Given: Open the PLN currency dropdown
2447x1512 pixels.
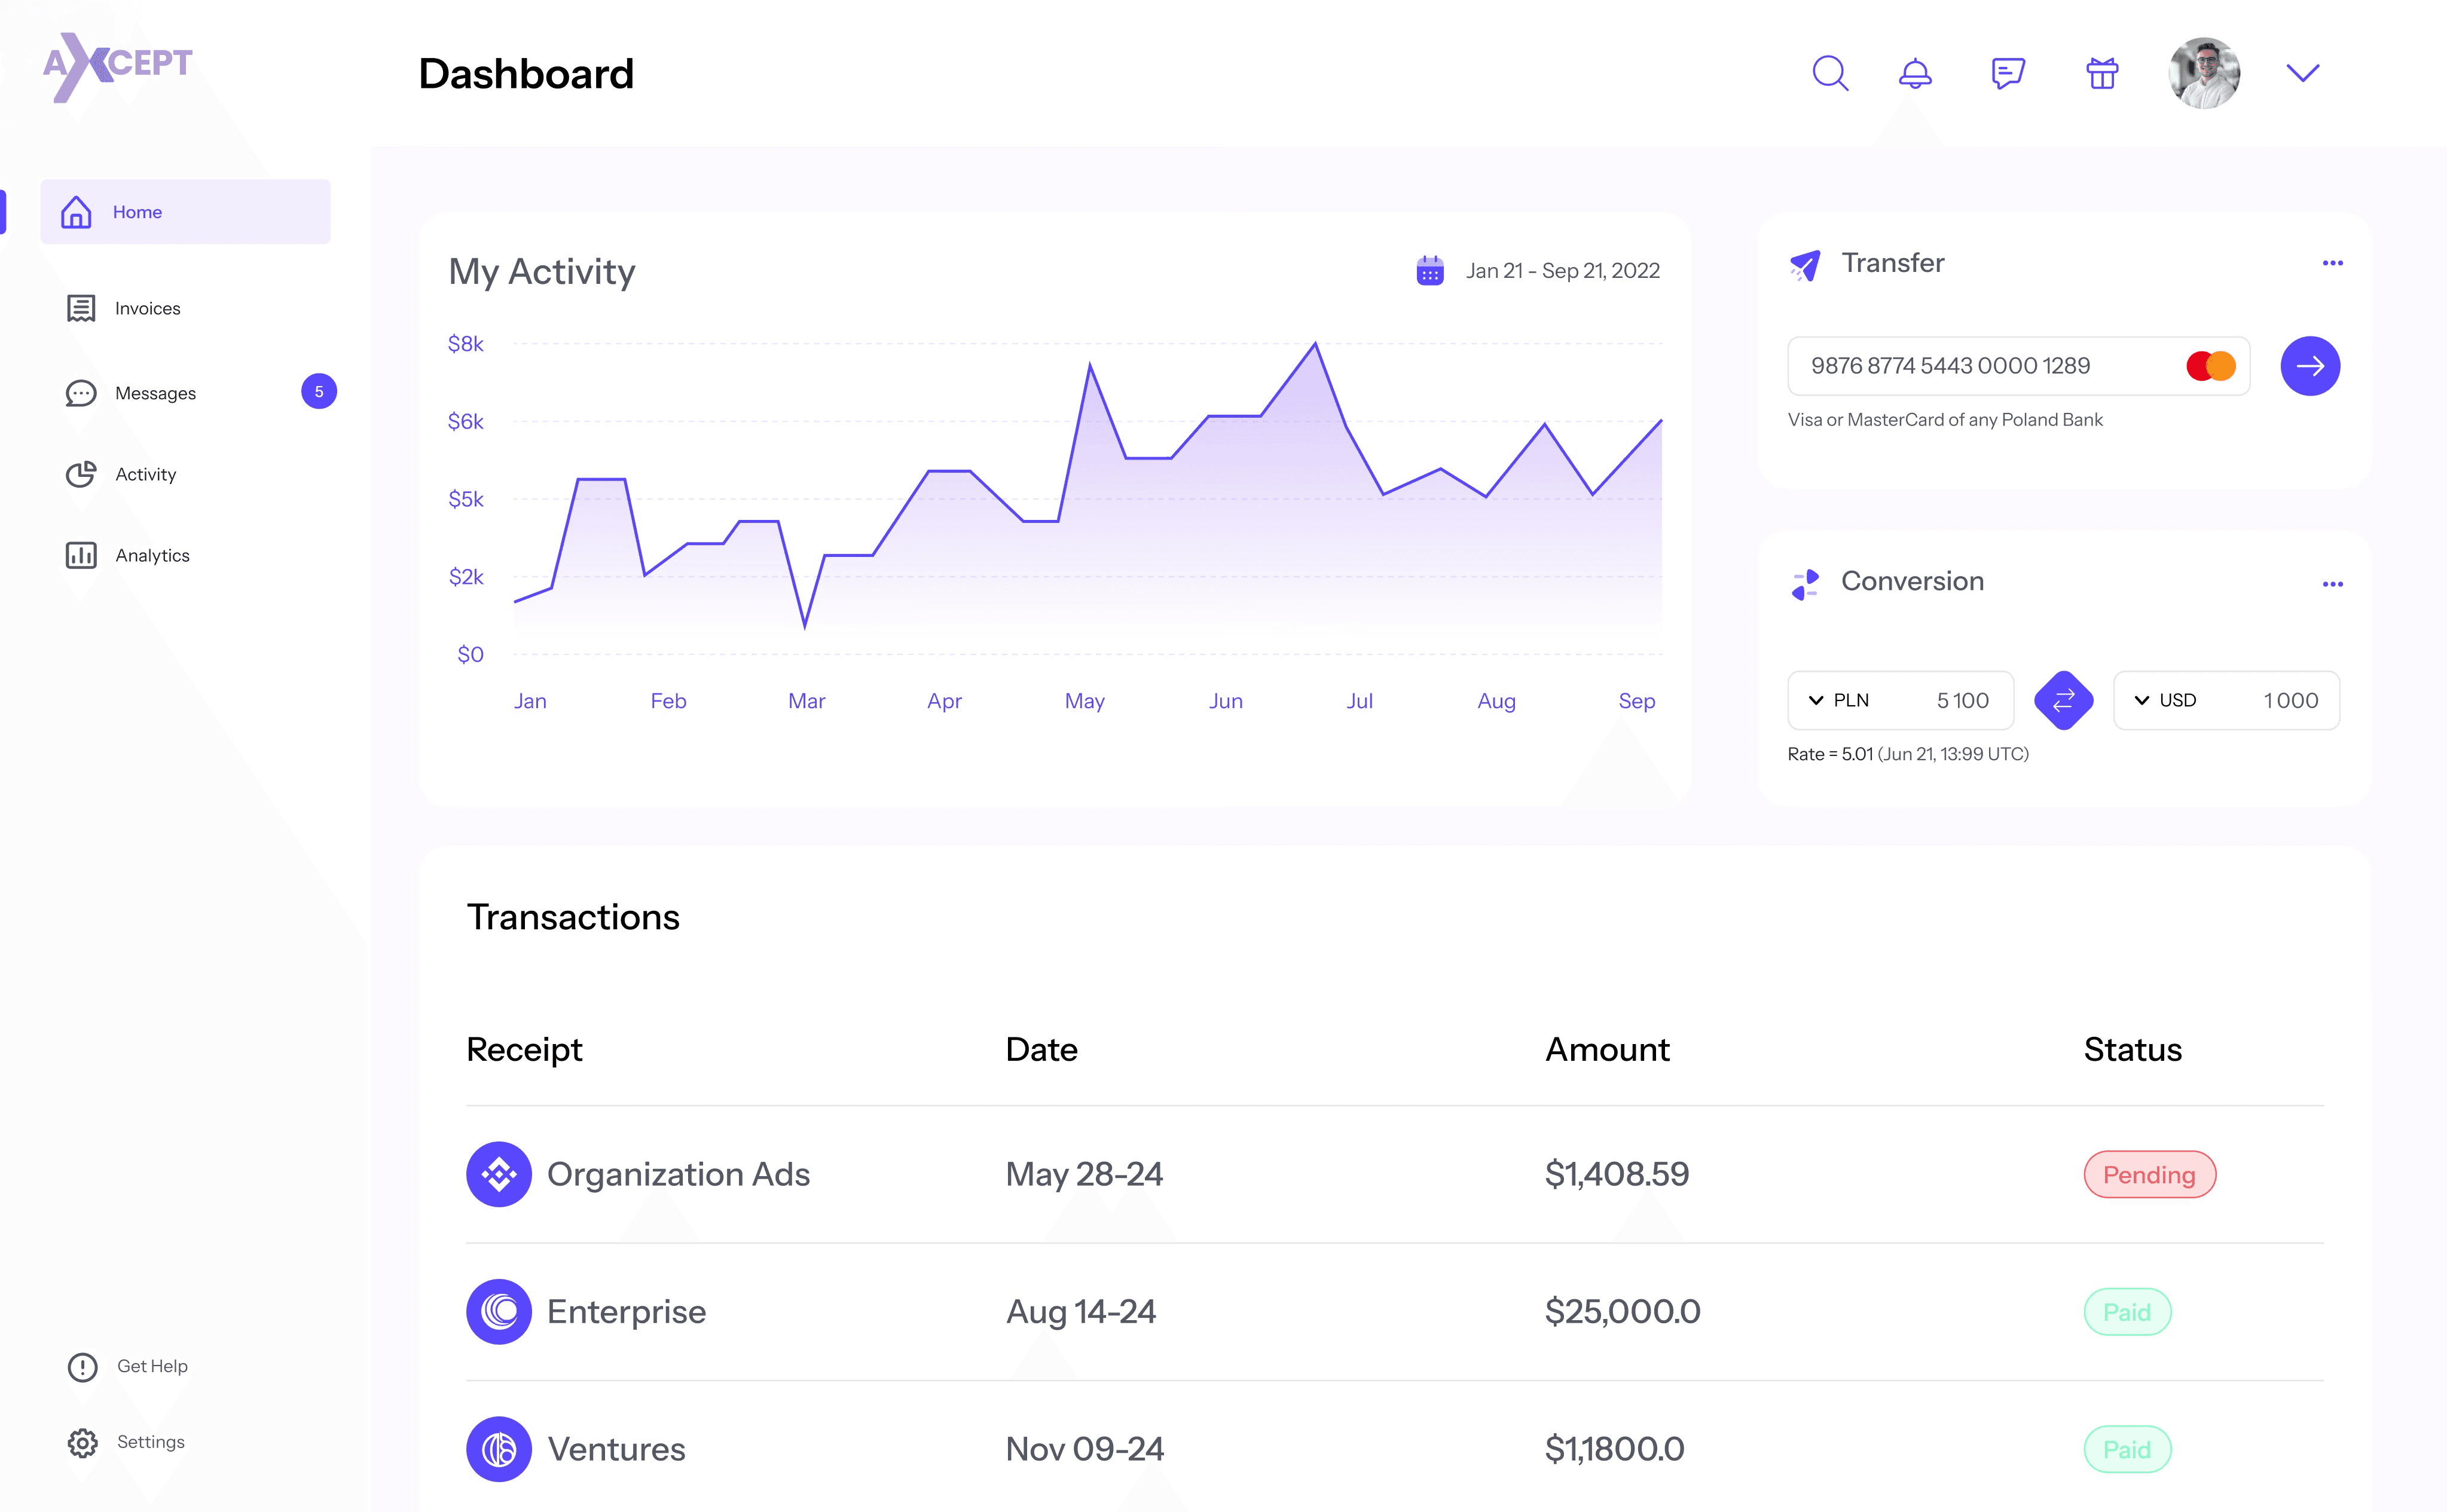Looking at the screenshot, I should [x=1817, y=701].
